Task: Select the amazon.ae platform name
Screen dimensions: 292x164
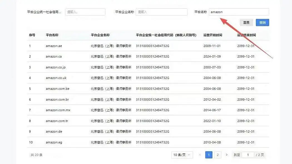Action: tap(53, 46)
